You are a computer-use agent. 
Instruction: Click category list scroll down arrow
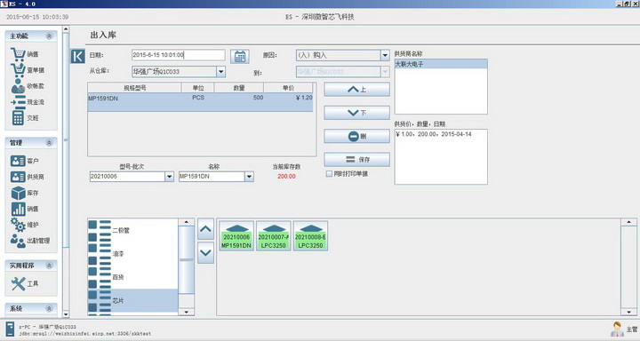187,312
